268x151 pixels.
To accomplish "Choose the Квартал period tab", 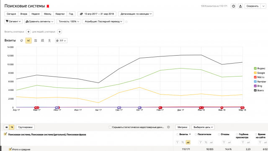I will [x=60, y=14].
